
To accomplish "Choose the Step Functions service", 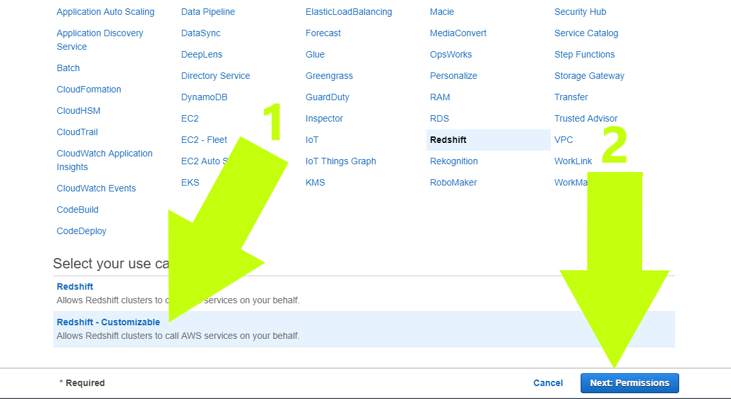I will (x=585, y=54).
